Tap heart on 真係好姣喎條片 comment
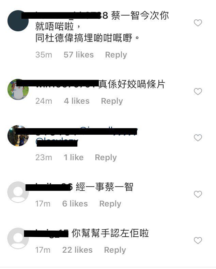 point(198,91)
